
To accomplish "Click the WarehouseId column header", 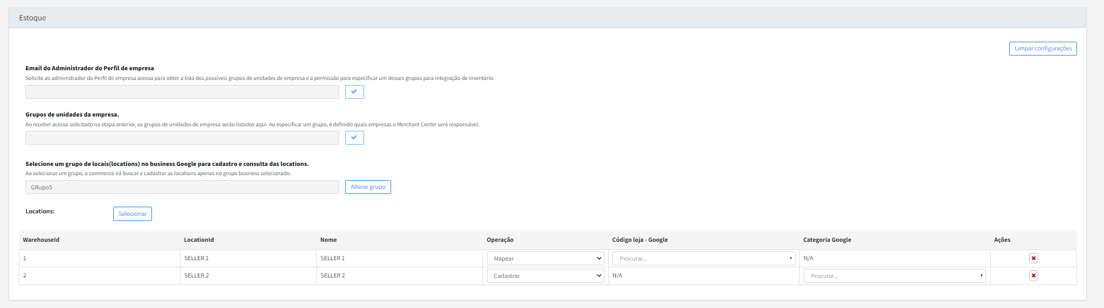I will [x=41, y=240].
